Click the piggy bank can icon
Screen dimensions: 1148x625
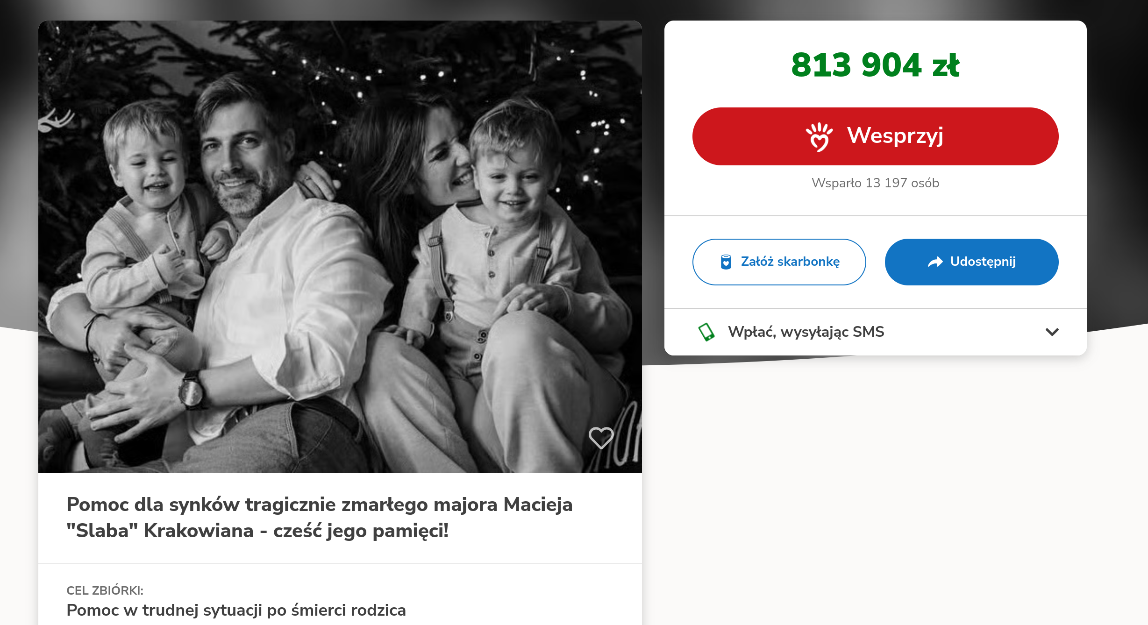[x=726, y=262]
